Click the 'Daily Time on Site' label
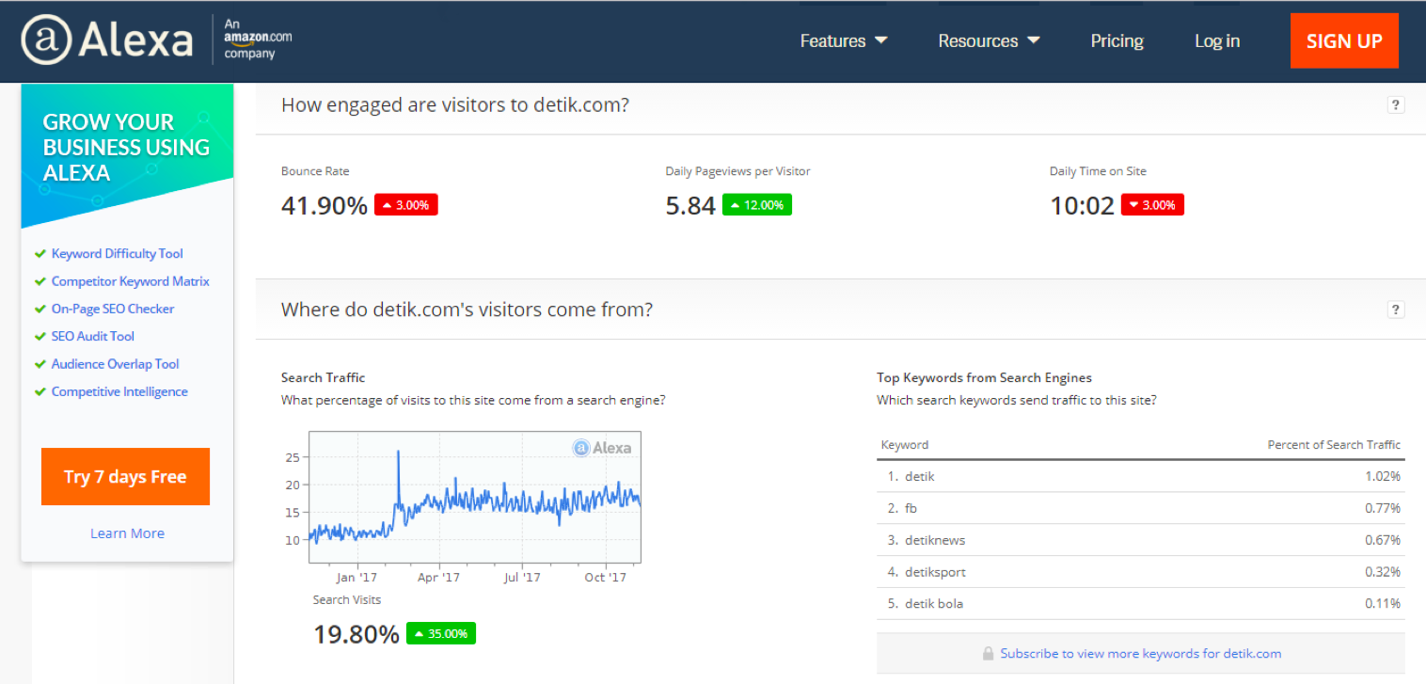The image size is (1426, 684). click(1098, 171)
